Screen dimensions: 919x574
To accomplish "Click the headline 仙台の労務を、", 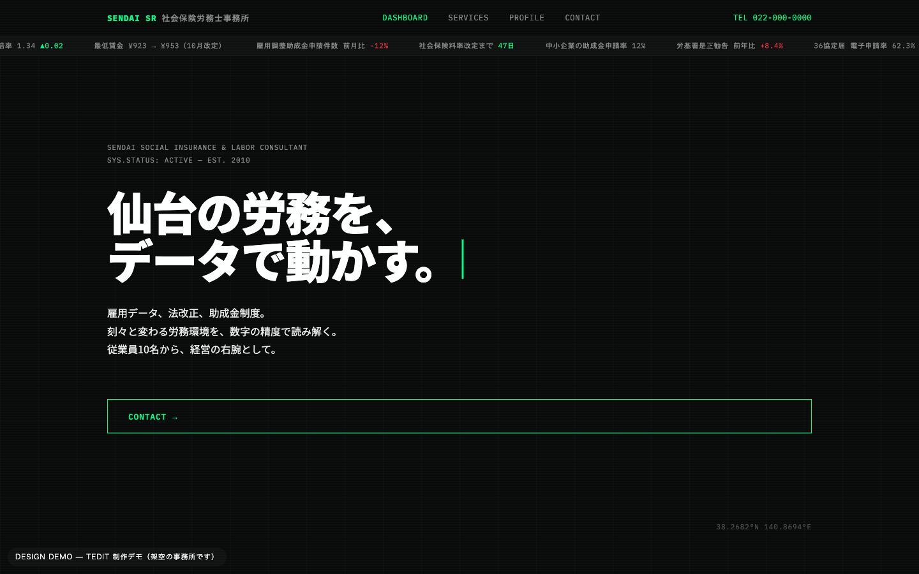I will 251,213.
